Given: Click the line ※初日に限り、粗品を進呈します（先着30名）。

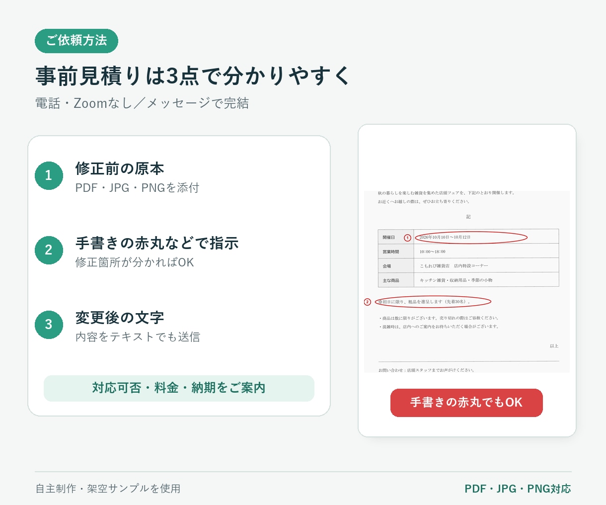Looking at the screenshot, I should [x=424, y=302].
